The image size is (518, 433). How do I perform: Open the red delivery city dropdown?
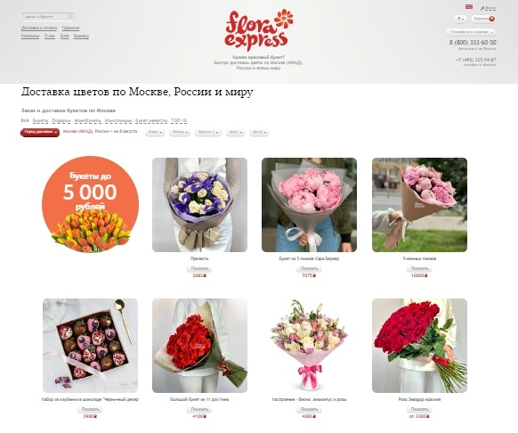[40, 133]
